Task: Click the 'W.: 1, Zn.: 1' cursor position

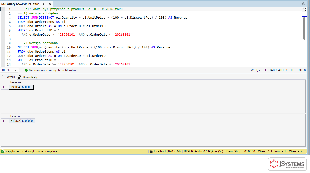Action: (x=258, y=70)
